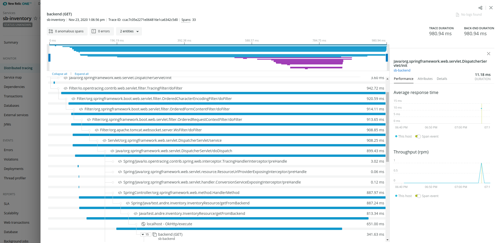Click Expand all link
Screen dimensions: 500x243
point(82,74)
